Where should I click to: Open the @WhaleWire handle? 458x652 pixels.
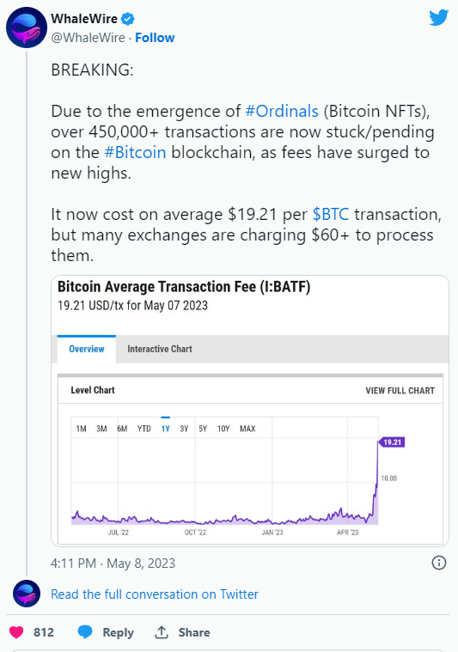88,38
